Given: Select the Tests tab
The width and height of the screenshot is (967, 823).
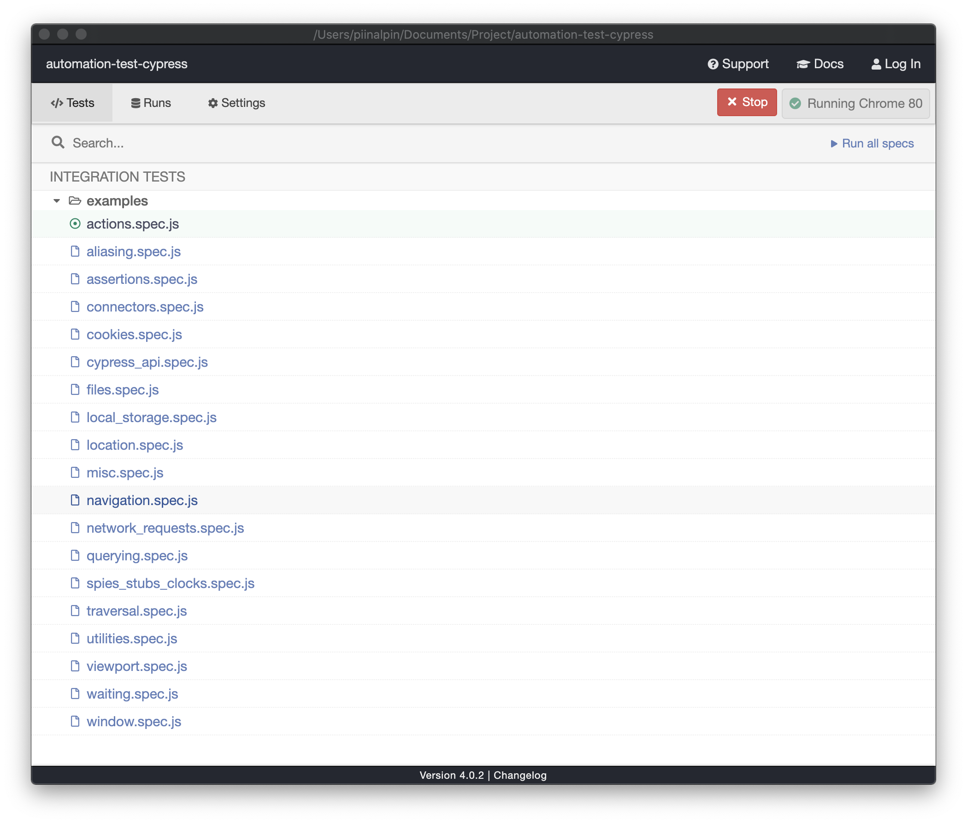Looking at the screenshot, I should 72,103.
